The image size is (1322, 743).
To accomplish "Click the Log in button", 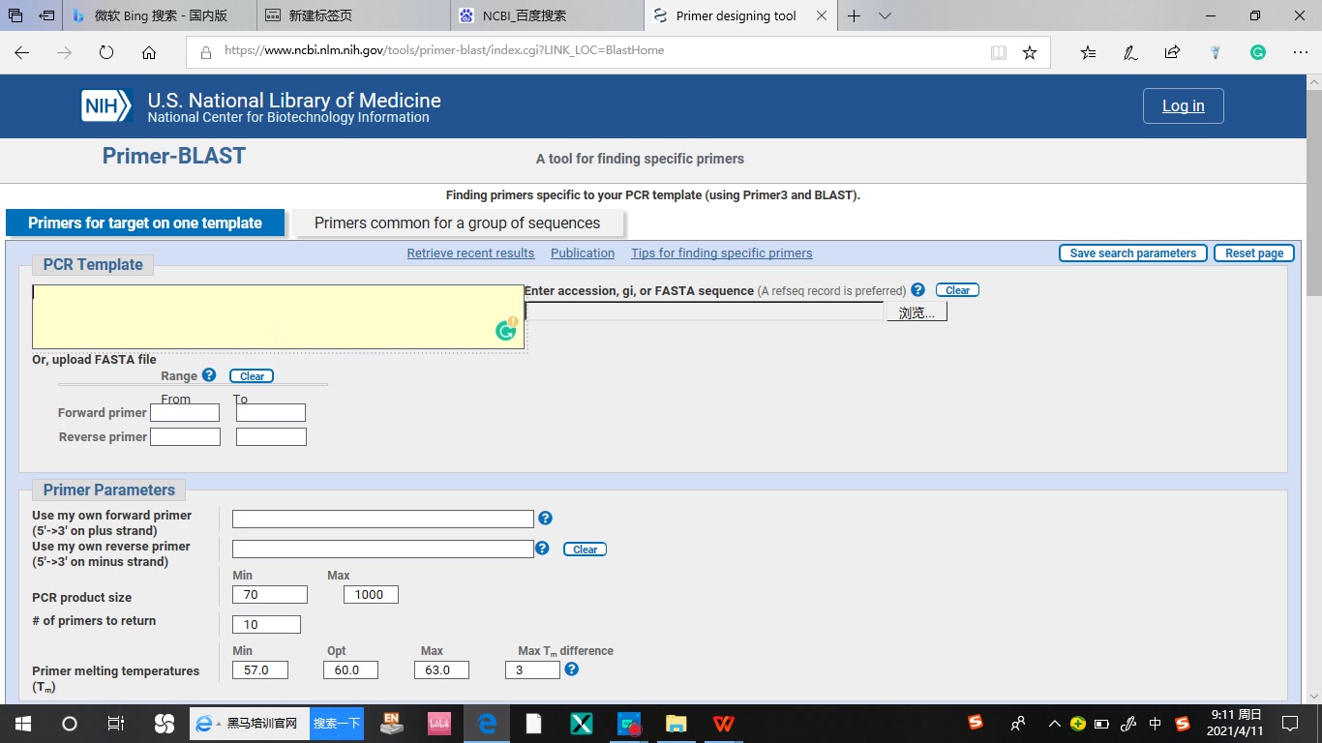I will pyautogui.click(x=1184, y=106).
